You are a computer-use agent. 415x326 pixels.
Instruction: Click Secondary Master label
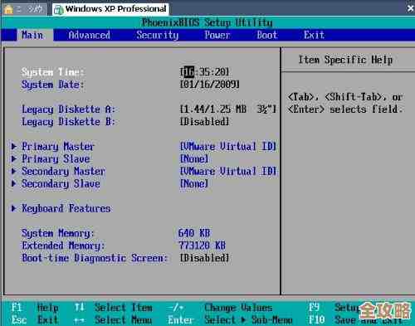(63, 172)
